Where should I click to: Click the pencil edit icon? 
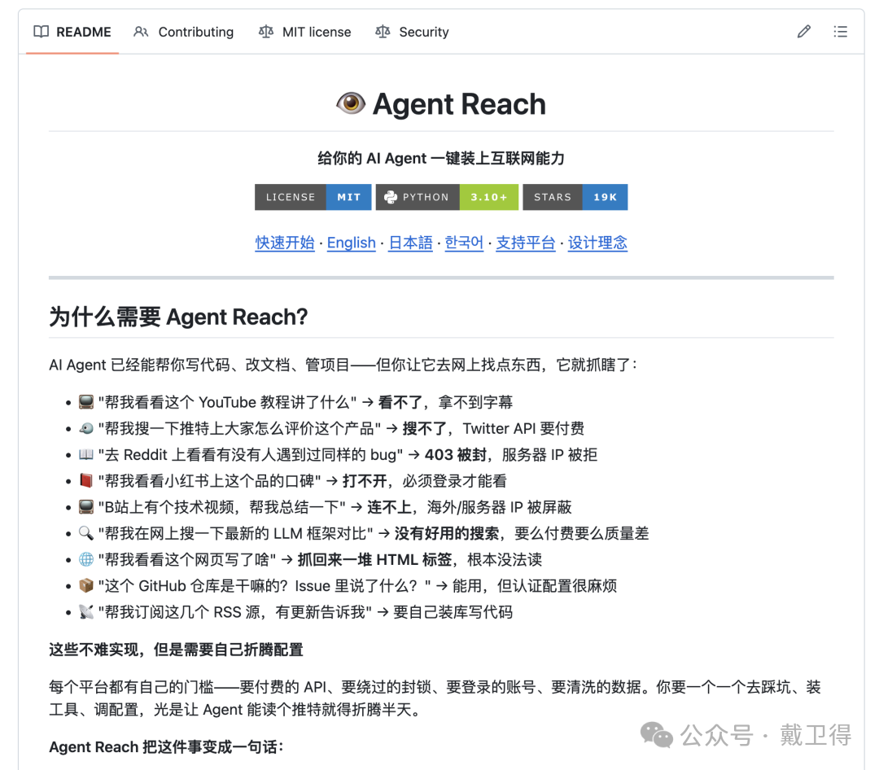point(804,32)
